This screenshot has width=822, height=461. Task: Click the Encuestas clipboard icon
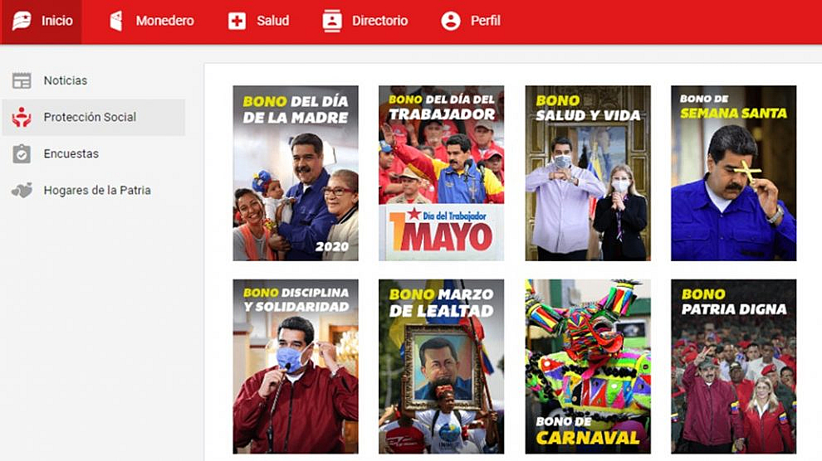pyautogui.click(x=22, y=154)
